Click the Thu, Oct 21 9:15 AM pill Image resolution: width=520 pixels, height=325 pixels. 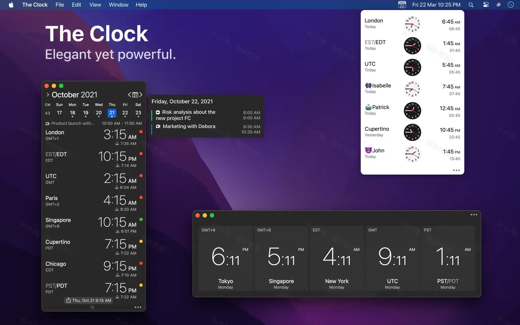click(88, 300)
